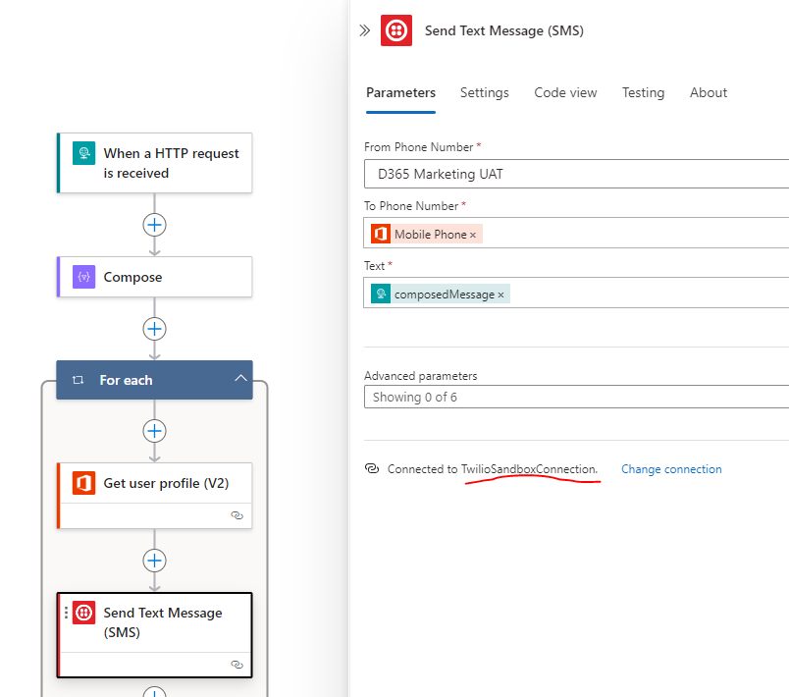Switch to the Settings tab
Image resolution: width=789 pixels, height=697 pixels.
[x=485, y=93]
